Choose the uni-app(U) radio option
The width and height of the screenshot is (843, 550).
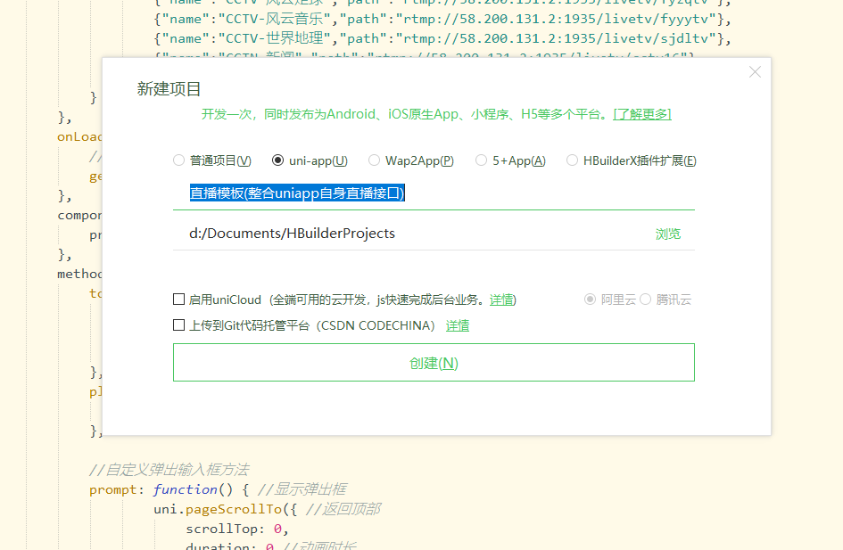coord(278,160)
